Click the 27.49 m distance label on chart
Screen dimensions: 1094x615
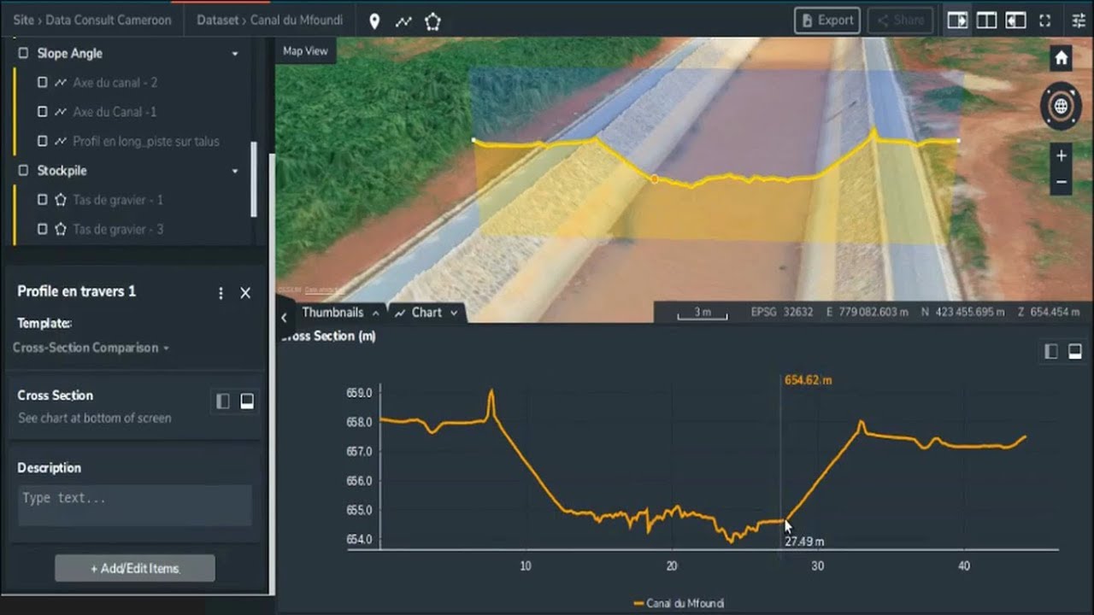coord(805,542)
